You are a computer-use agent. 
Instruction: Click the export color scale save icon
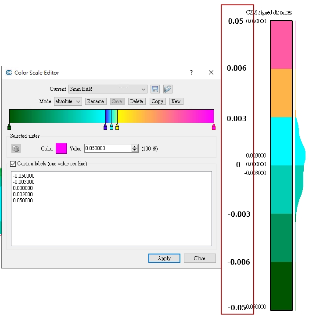[154, 89]
